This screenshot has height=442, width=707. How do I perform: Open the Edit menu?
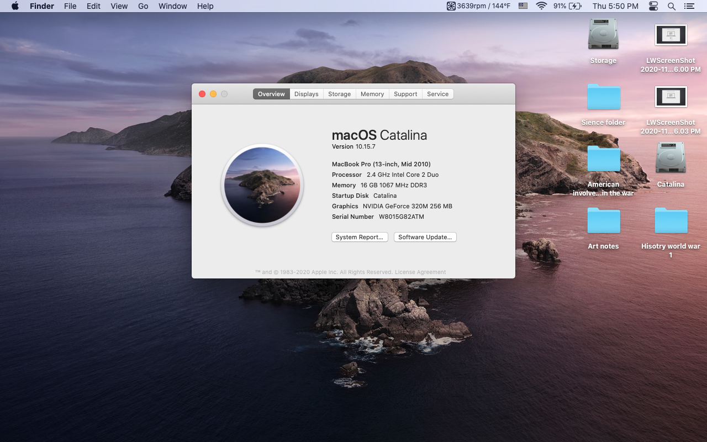pyautogui.click(x=93, y=6)
